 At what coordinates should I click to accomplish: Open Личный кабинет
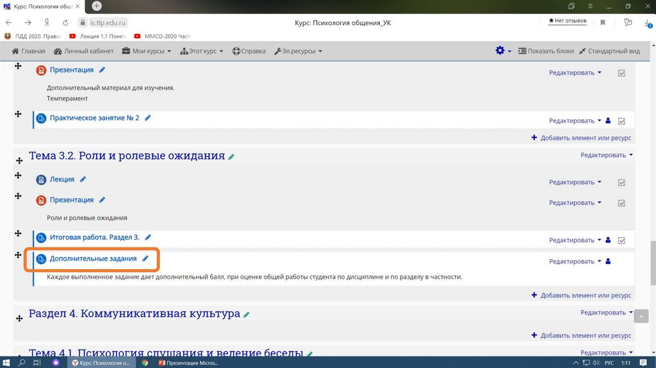(84, 51)
